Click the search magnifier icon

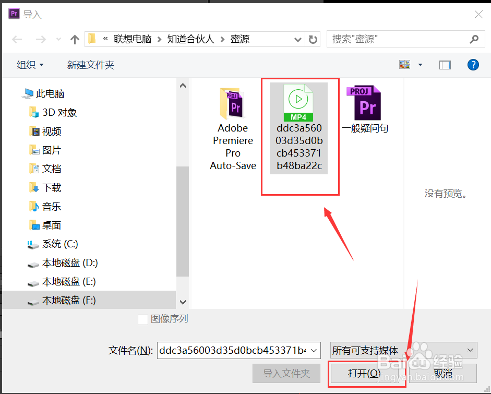click(474, 39)
